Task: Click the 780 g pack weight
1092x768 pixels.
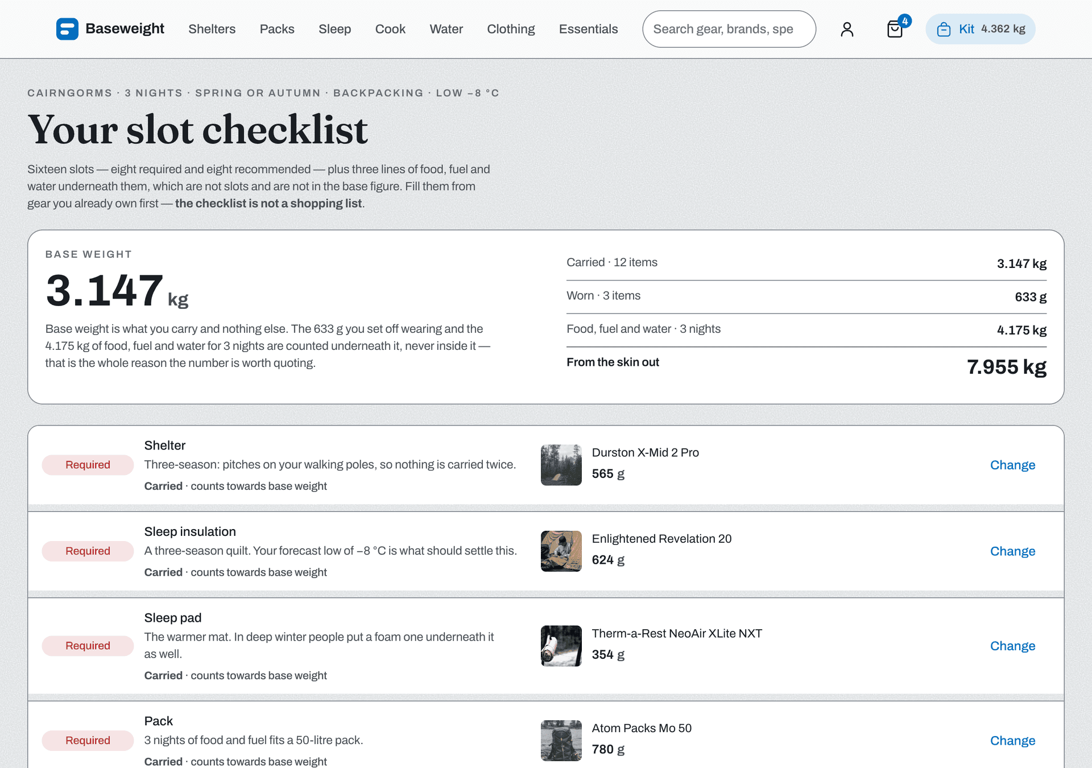Action: pyautogui.click(x=608, y=750)
